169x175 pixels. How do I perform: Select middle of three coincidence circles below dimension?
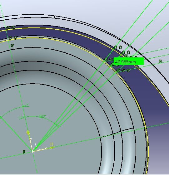123,70
